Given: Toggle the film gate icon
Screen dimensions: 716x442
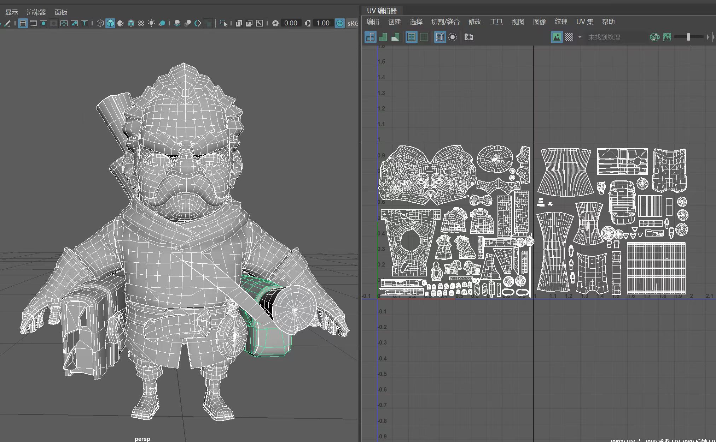Looking at the screenshot, I should pos(33,23).
